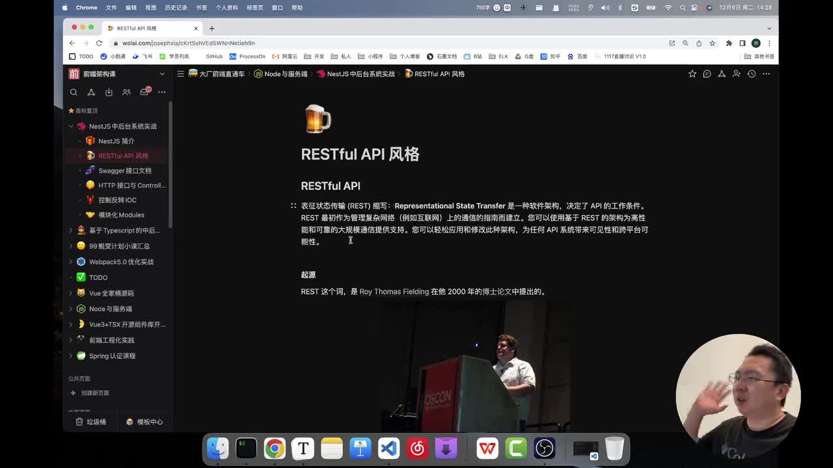Click the relationship graph icon in sidebar

click(91, 92)
